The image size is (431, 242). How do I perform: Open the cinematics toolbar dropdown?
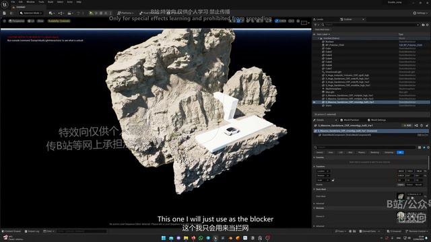pyautogui.click(x=70, y=13)
